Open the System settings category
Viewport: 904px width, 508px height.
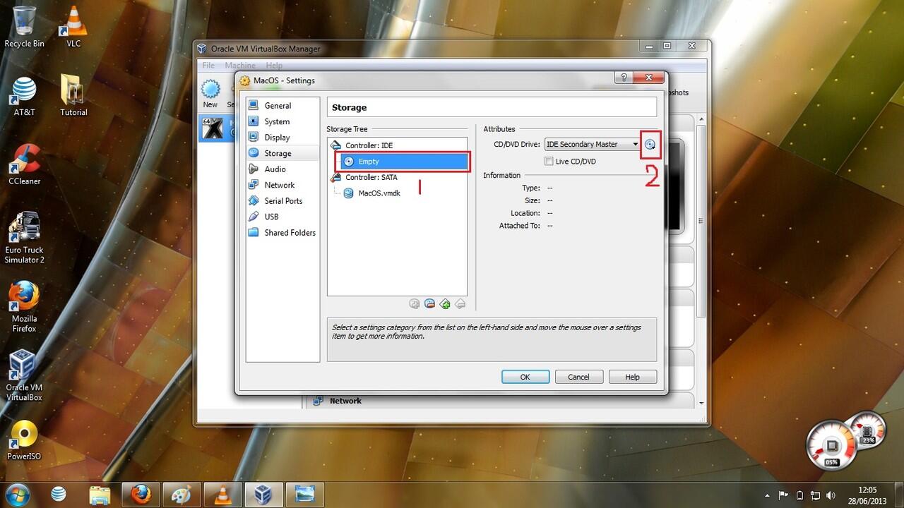pos(282,121)
